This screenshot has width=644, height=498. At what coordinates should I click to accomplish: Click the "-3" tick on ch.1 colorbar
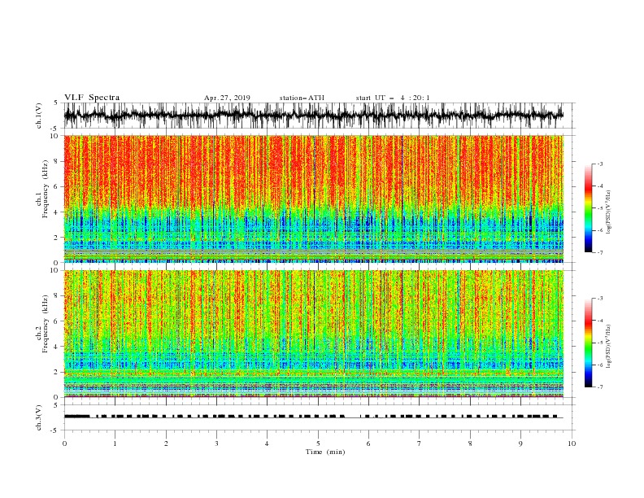[x=600, y=164]
